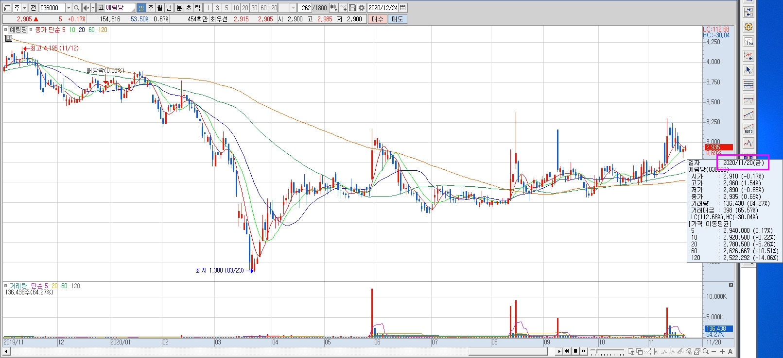783x358 pixels.
Task: Click the play button in bottom playback controls
Action: tap(559, 351)
